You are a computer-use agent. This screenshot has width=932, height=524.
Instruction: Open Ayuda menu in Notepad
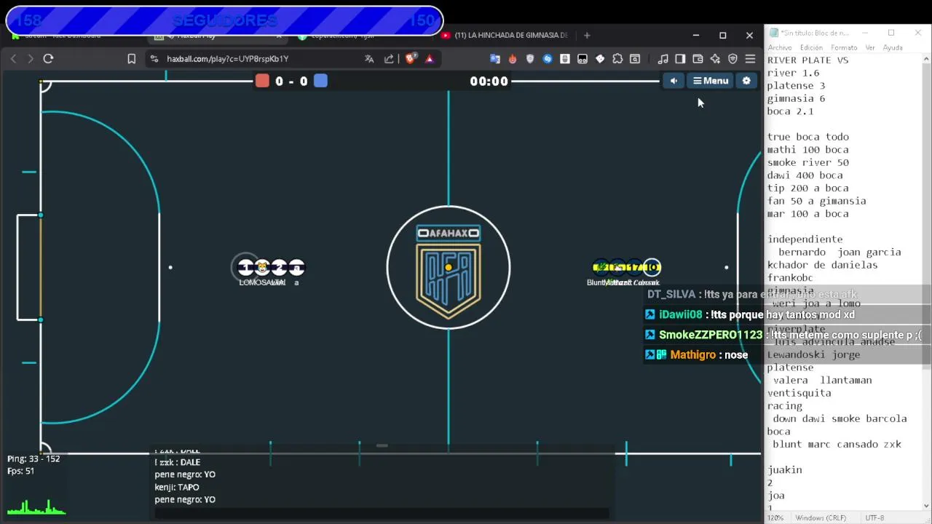click(x=893, y=47)
